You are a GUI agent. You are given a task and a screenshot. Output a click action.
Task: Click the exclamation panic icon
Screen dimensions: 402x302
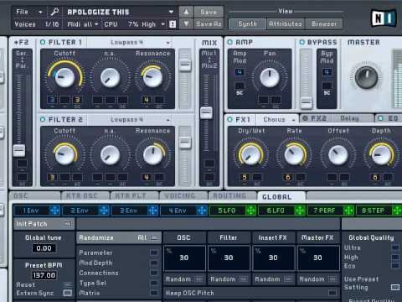tap(173, 24)
